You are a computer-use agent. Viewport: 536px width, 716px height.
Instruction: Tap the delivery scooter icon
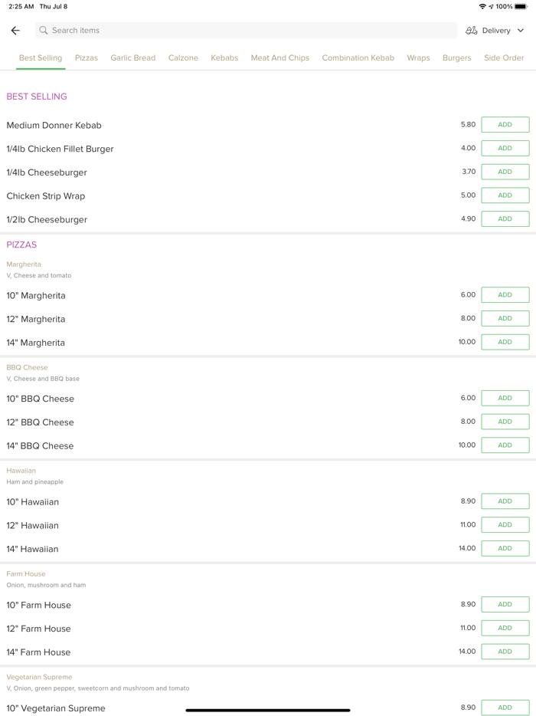click(472, 31)
